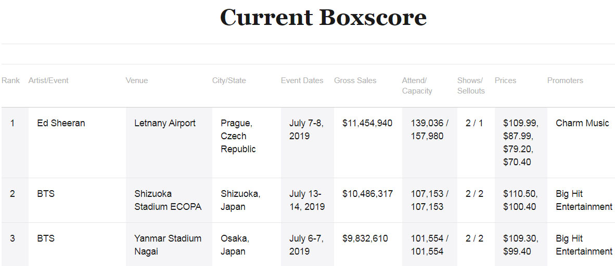Click the Venue column header
Screen dimensions: 615x266
(x=136, y=81)
